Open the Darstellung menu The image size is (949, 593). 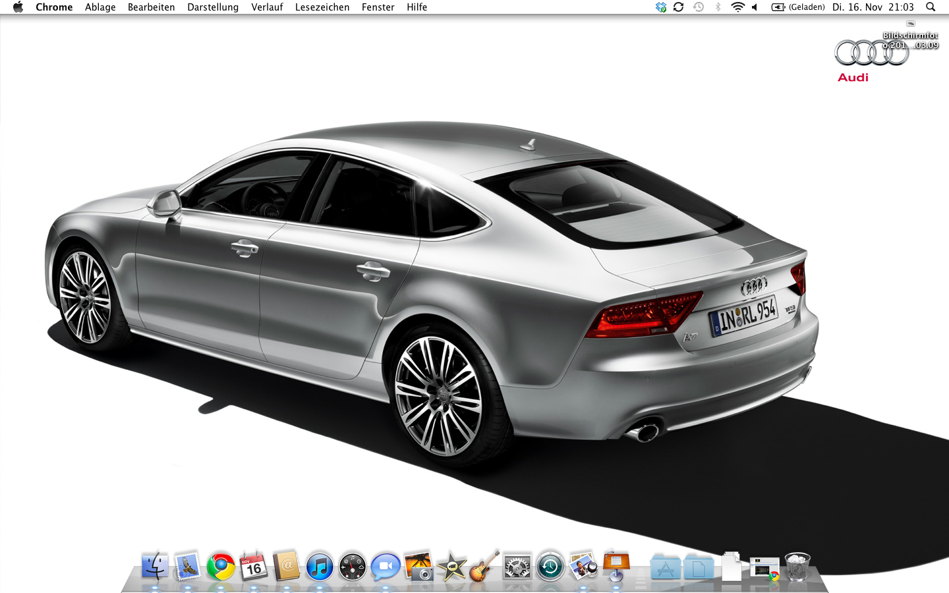pos(213,7)
